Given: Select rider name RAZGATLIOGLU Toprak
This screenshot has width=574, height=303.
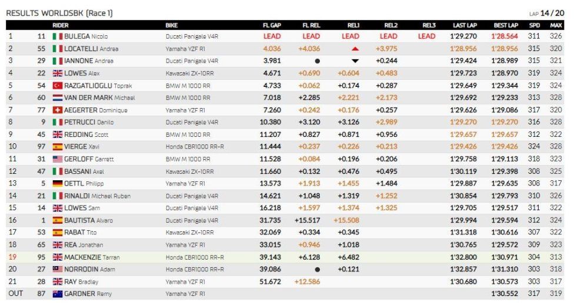Looking at the screenshot, I should (98, 86).
